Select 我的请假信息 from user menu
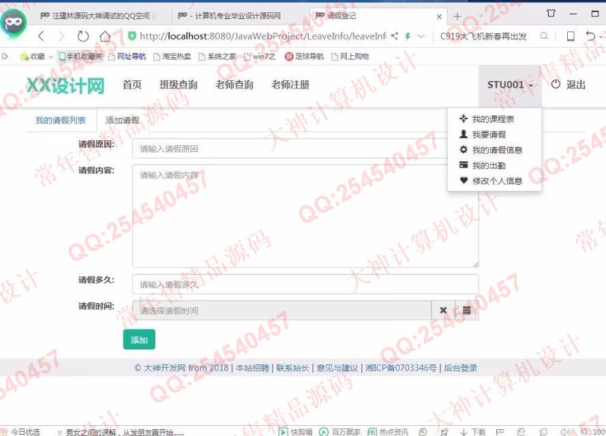 click(491, 150)
